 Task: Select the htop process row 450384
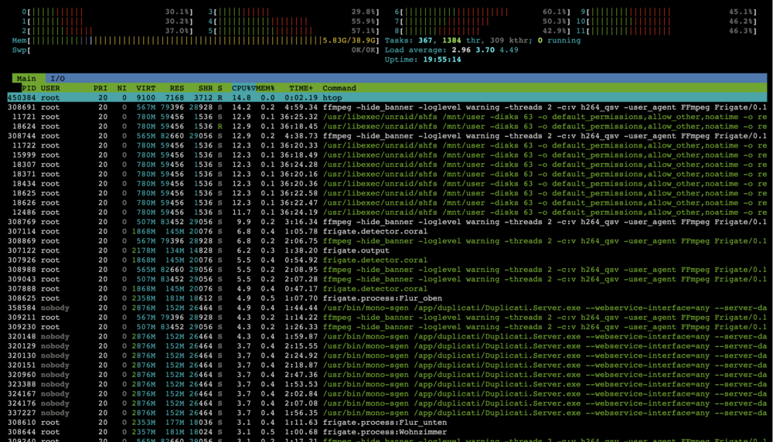point(387,97)
